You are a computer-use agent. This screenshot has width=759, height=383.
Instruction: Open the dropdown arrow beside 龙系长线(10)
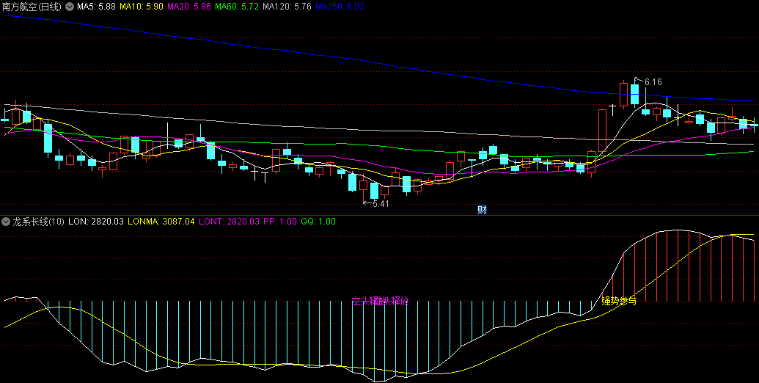(x=6, y=222)
